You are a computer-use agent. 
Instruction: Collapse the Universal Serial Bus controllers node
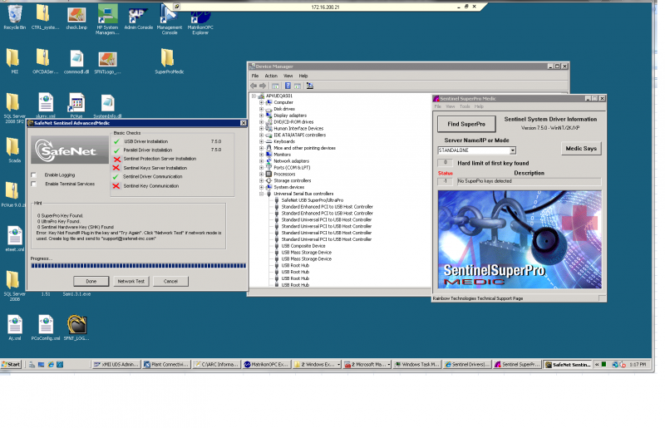(x=261, y=194)
